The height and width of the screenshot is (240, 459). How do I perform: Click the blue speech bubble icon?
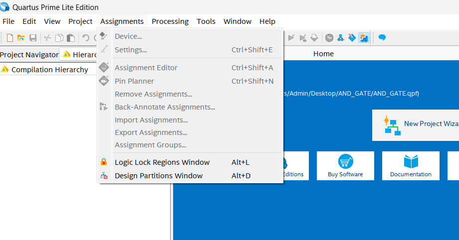pyautogui.click(x=382, y=38)
